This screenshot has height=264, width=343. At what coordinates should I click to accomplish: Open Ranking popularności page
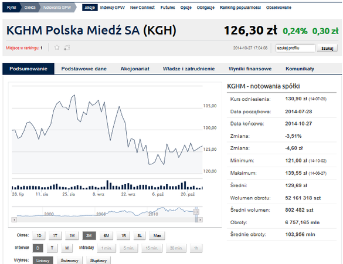tap(240, 8)
